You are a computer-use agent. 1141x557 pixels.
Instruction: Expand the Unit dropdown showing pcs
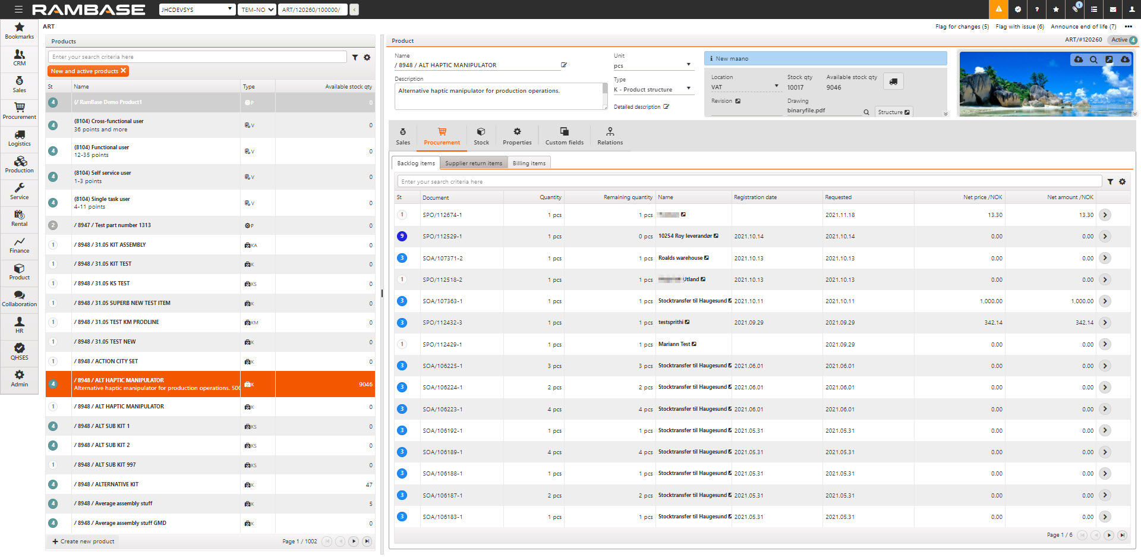click(688, 65)
